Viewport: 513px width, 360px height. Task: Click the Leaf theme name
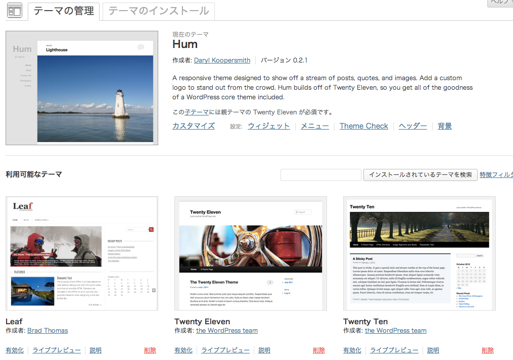(14, 322)
